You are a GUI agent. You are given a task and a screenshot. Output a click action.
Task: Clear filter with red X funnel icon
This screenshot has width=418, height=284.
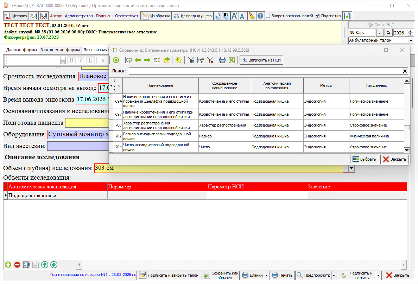[210, 60]
